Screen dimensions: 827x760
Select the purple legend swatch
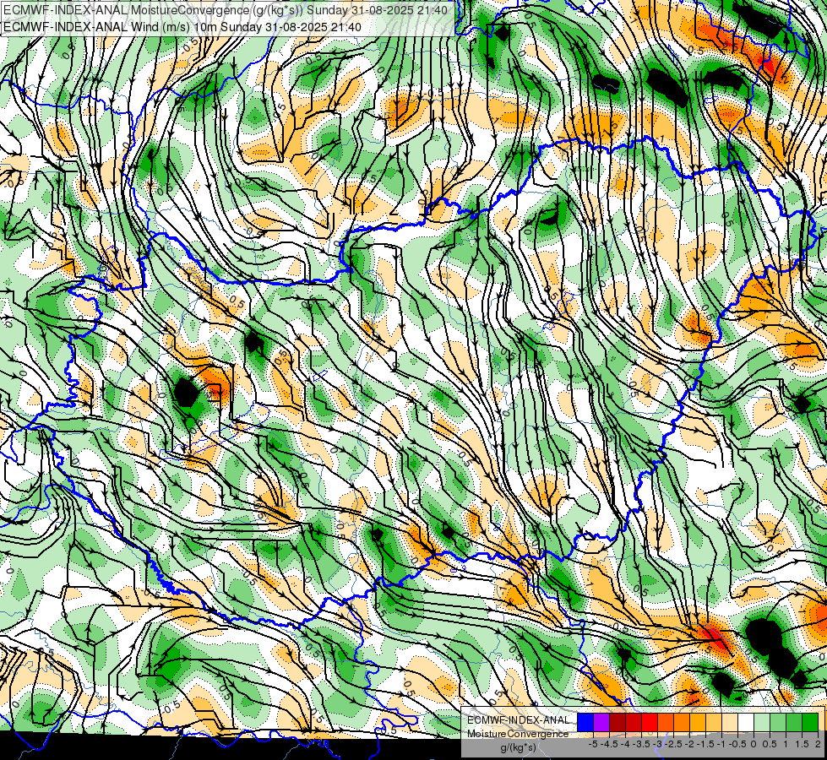pos(601,722)
